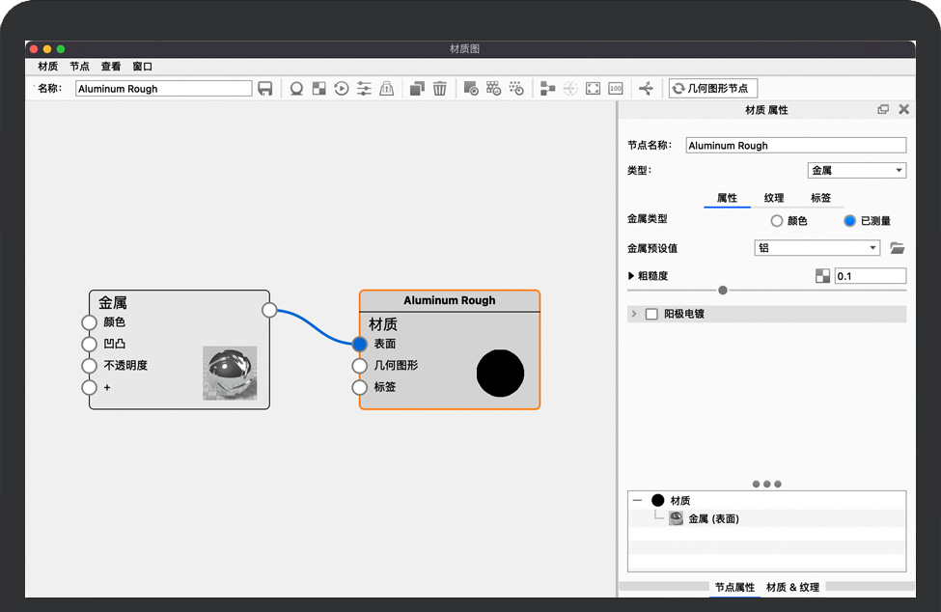Screen dimensions: 941x612
Task: Enable the 阳极电镀 checkbox
Action: [x=651, y=314]
